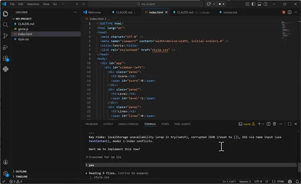301x184 pixels.
Task: Toggle the primary side bar
Action: (253, 4)
